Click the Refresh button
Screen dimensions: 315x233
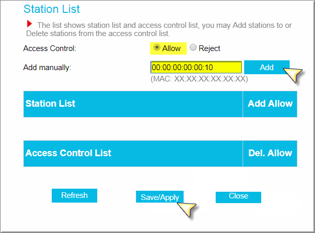pos(74,195)
